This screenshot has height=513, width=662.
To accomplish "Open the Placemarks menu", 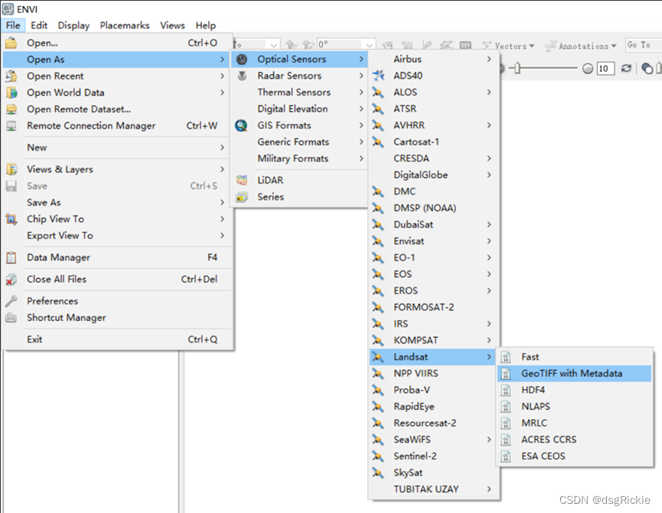I will (x=125, y=25).
